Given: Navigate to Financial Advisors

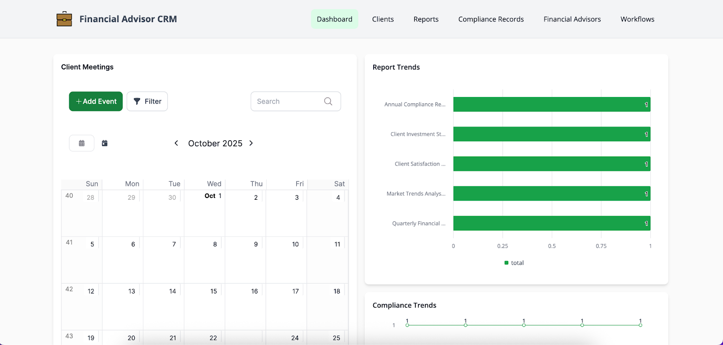Looking at the screenshot, I should click(572, 19).
